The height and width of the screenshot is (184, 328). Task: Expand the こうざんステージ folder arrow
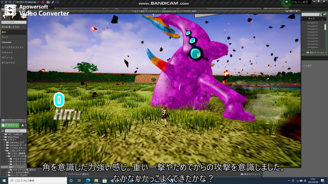point(5,148)
